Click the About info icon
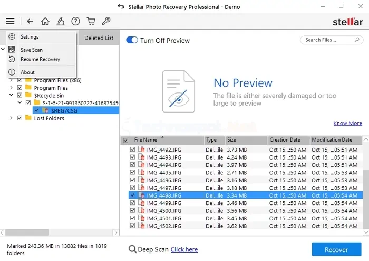Screen dimensions: 369x261 (12, 72)
